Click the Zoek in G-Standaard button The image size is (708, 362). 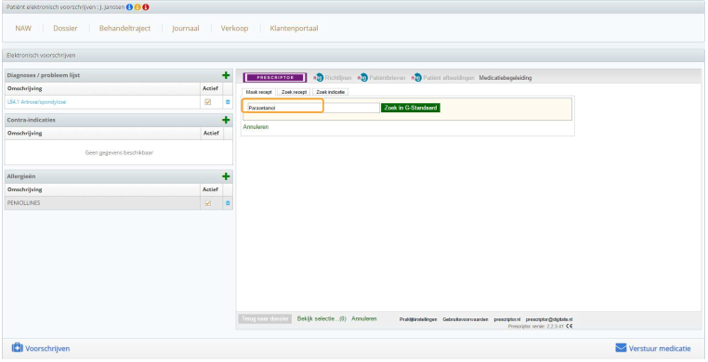pyautogui.click(x=411, y=108)
